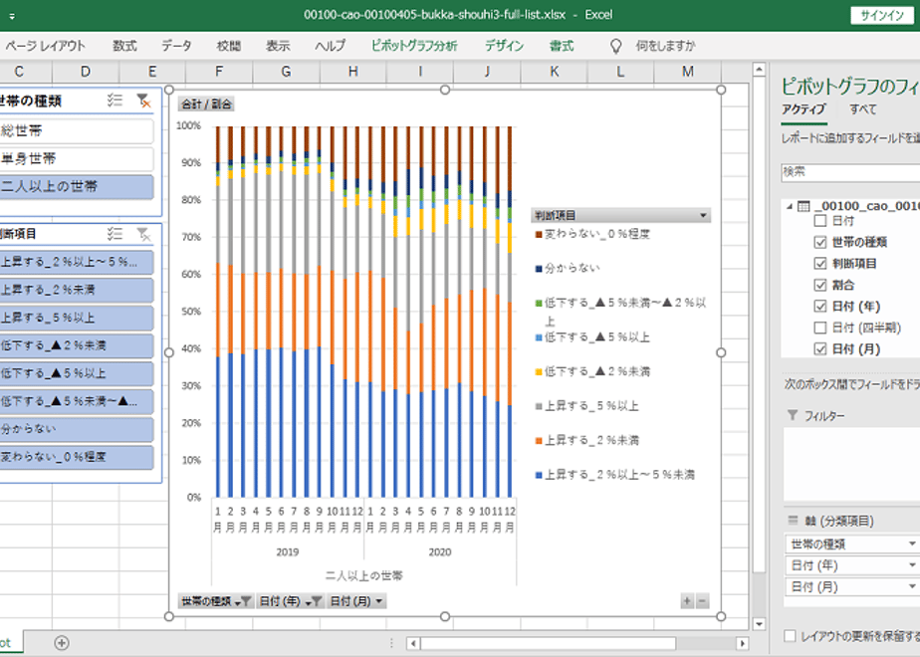Clear filter icon on 判断項目 slicer
This screenshot has height=657, width=920.
click(143, 234)
